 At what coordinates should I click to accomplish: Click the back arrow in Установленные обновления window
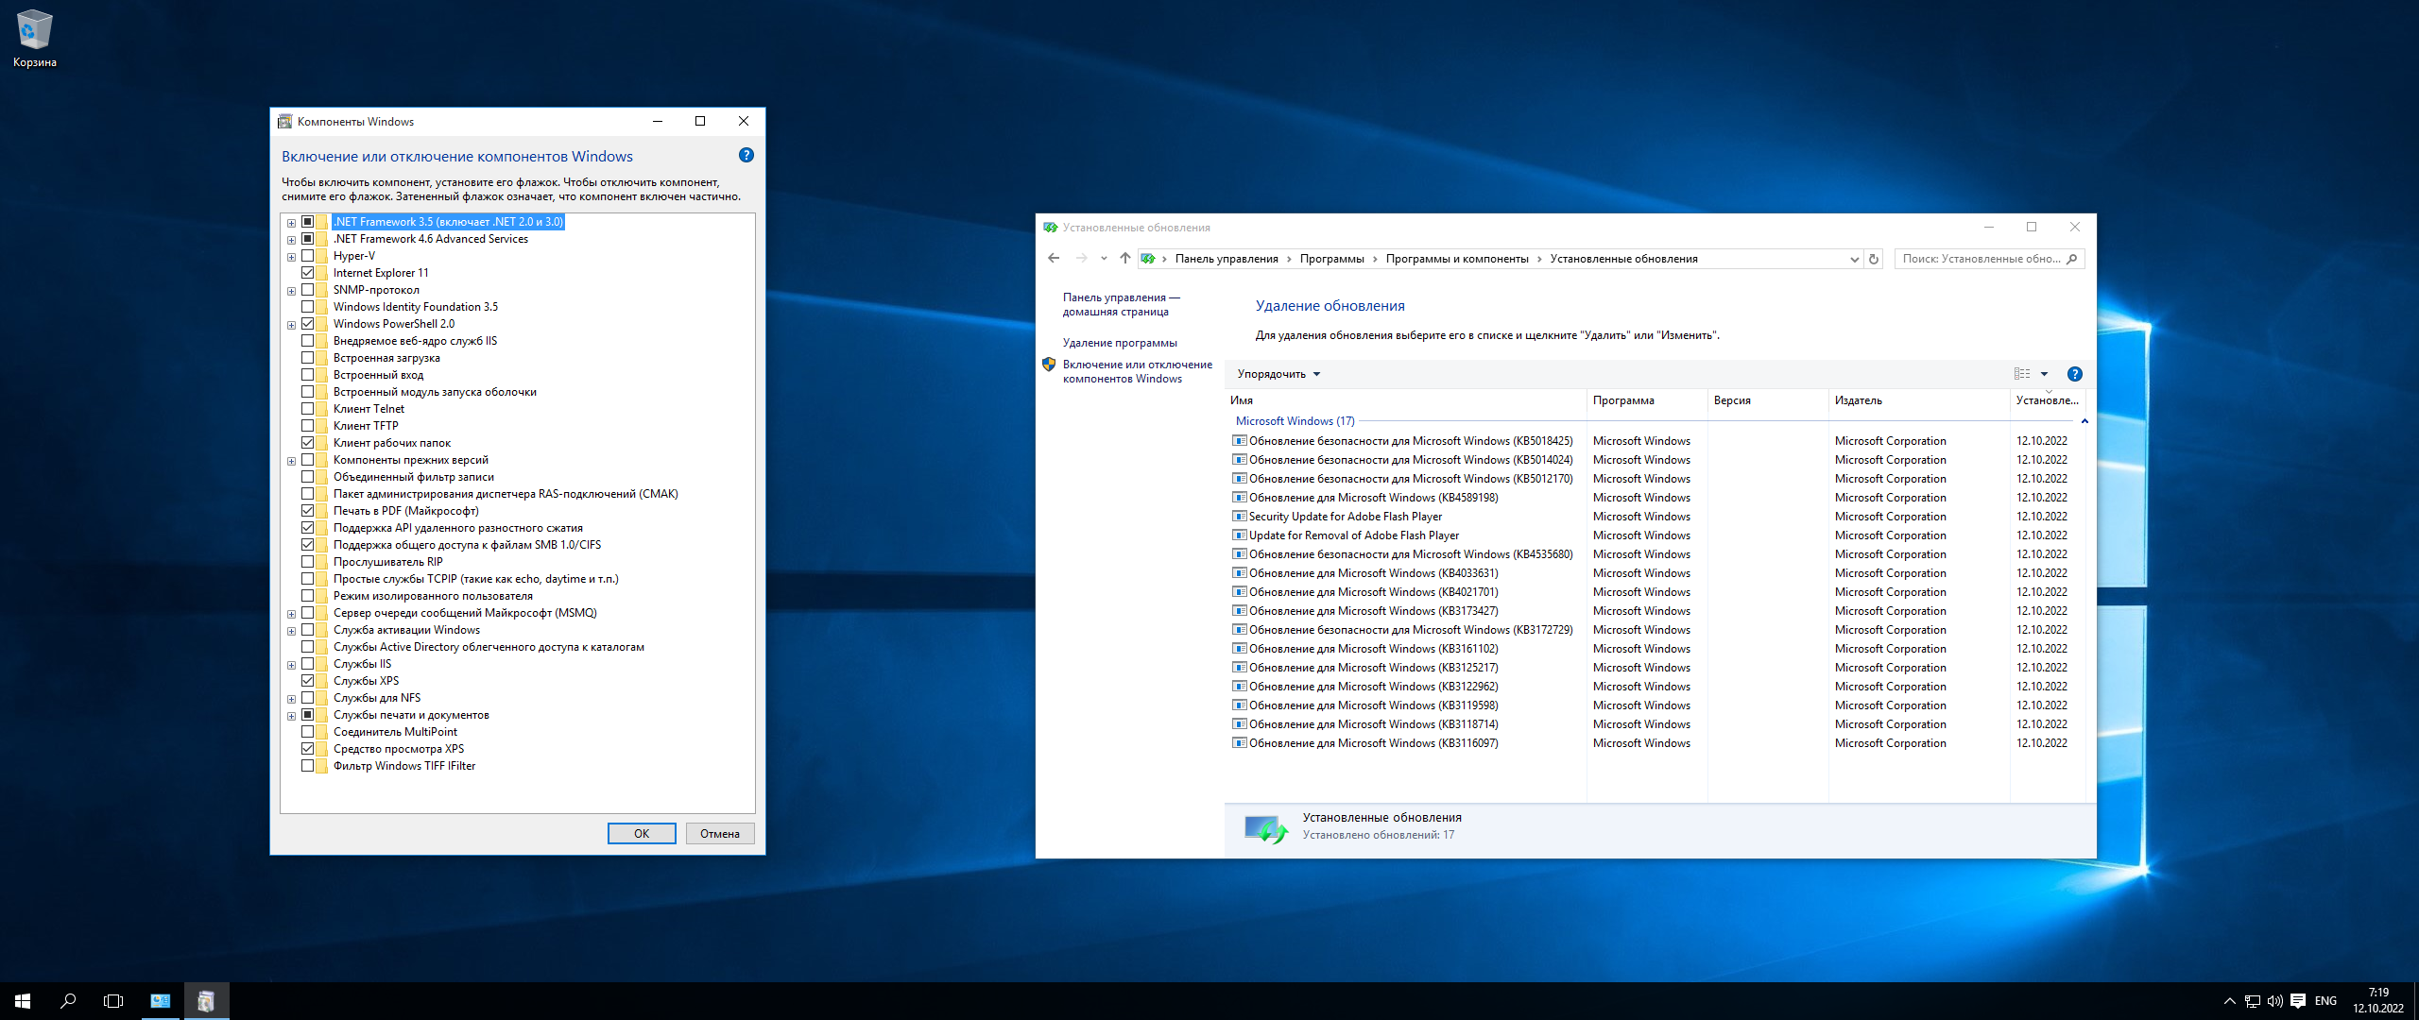(1054, 258)
